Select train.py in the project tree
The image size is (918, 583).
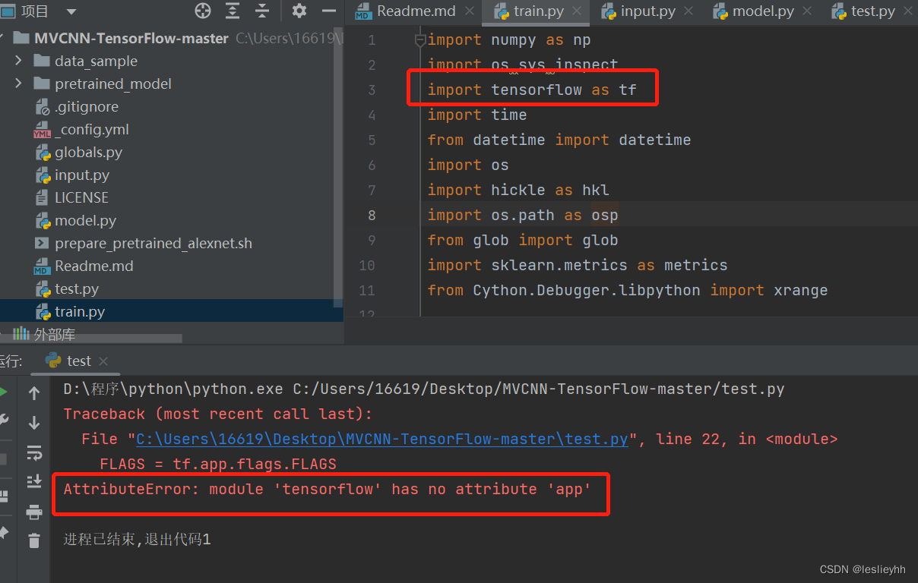tap(80, 311)
